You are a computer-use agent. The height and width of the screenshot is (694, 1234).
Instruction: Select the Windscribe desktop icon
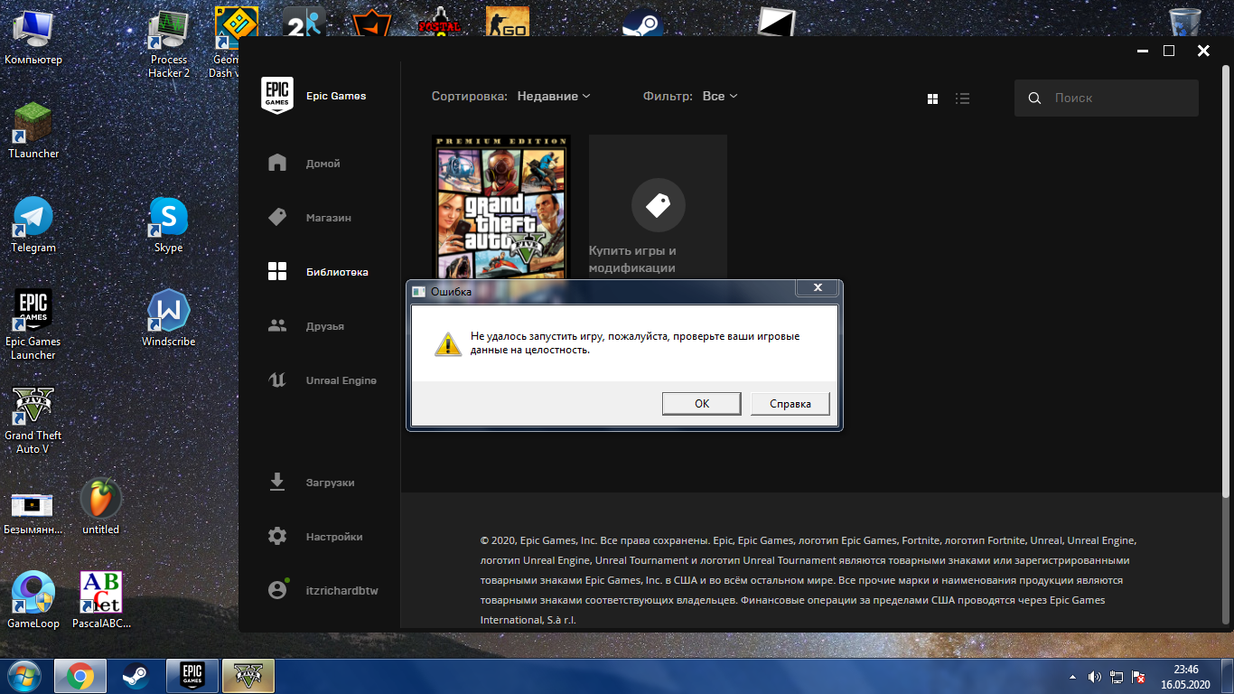(168, 318)
